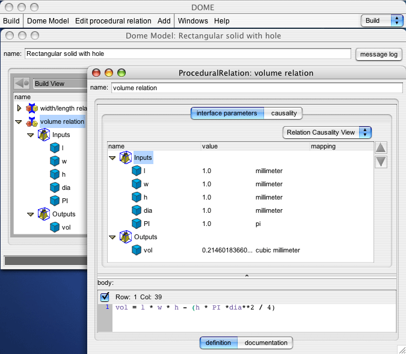Screen dimensions: 406x354
Task: Click the relation name field 'volume relation'
Action: [257, 88]
